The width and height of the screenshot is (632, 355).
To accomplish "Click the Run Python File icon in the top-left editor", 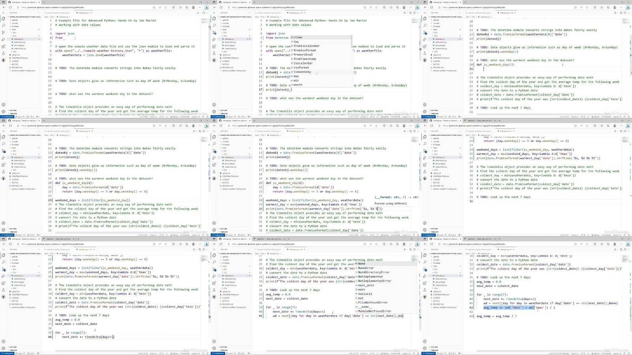I will (198, 13).
